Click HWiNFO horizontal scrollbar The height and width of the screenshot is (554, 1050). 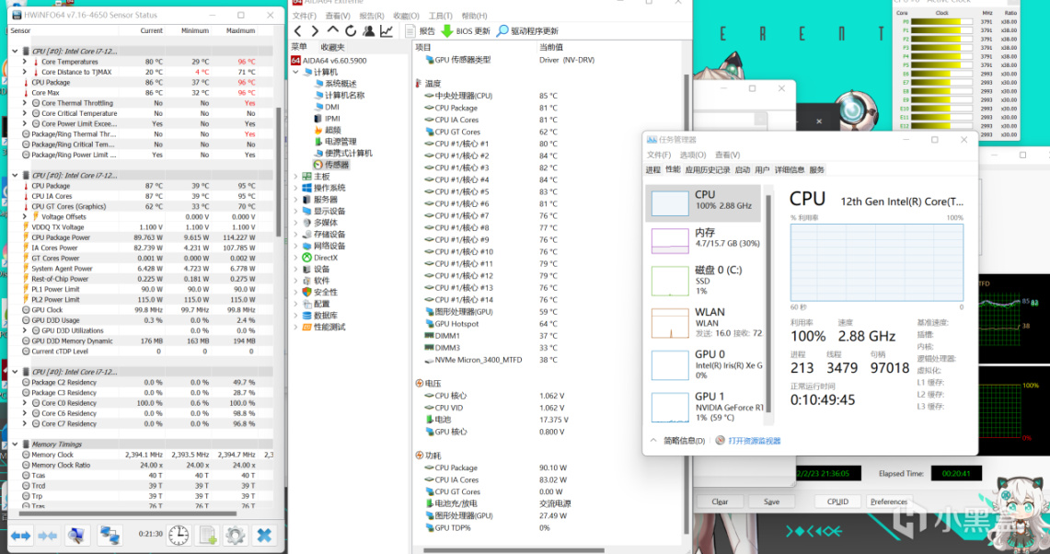click(127, 514)
